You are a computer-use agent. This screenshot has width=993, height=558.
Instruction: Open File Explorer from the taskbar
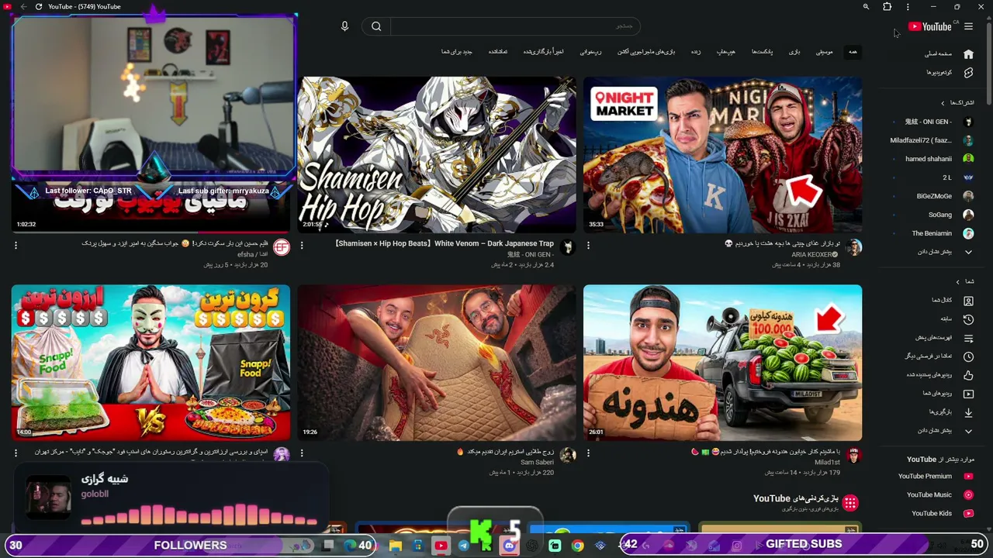pyautogui.click(x=395, y=546)
